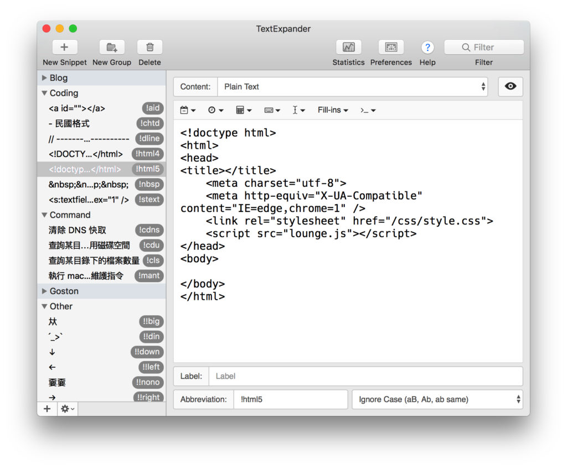
Task: Collapse the Coding group
Action: [x=45, y=93]
